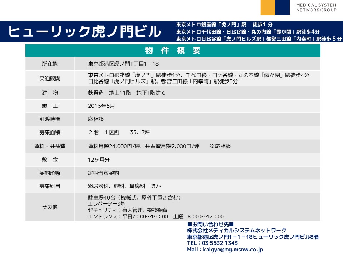Click the MEDICAL SYSTEM NETWORK GROUP logo text
The width and height of the screenshot is (343, 257).
click(x=316, y=7)
